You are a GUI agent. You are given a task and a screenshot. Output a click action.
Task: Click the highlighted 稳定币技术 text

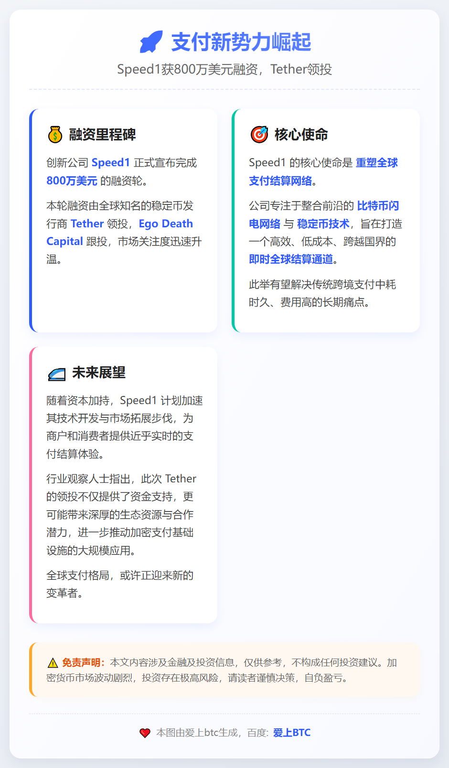tap(323, 224)
